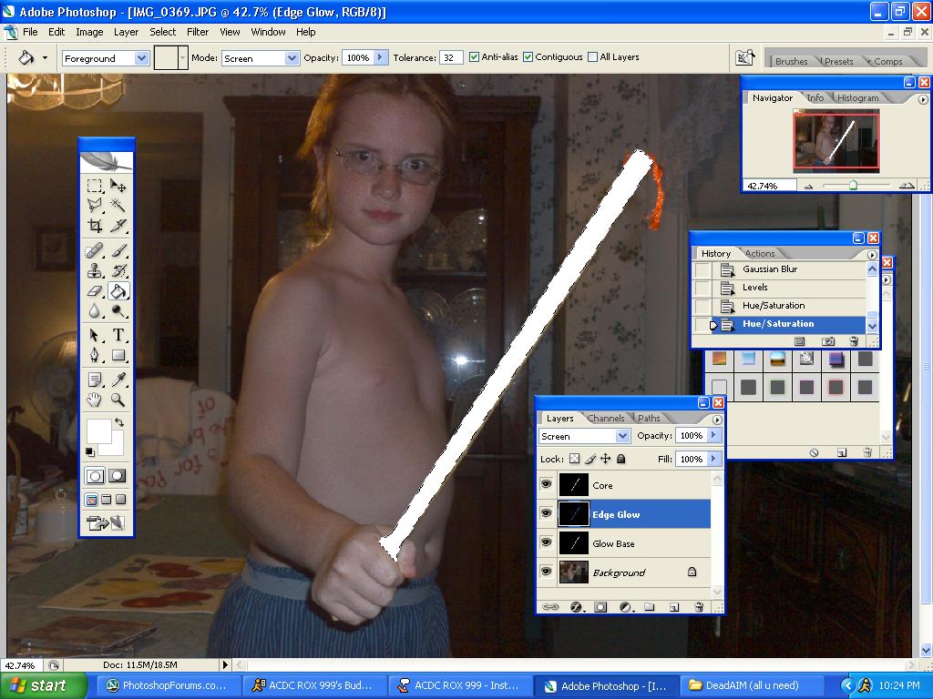
Task: Hide the Core layer
Action: coord(546,484)
